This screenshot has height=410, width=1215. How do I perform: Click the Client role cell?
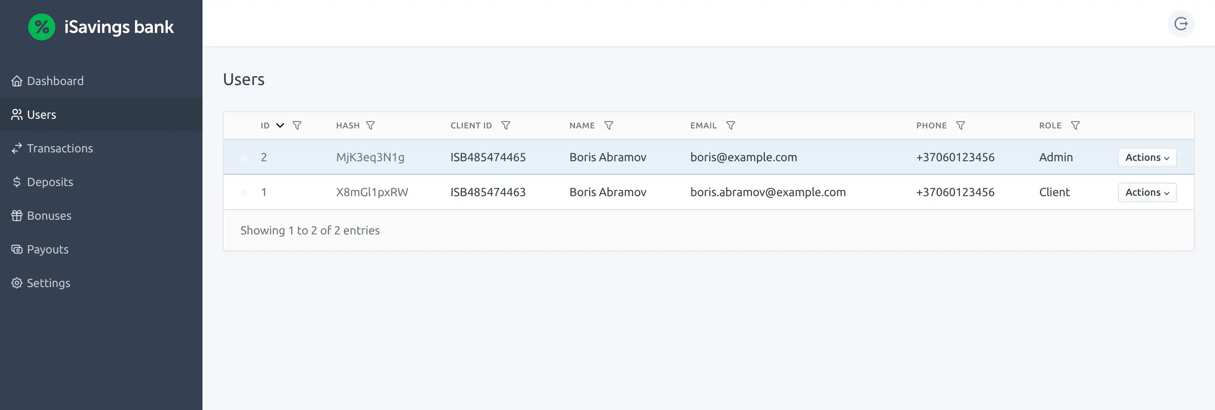coord(1054,192)
